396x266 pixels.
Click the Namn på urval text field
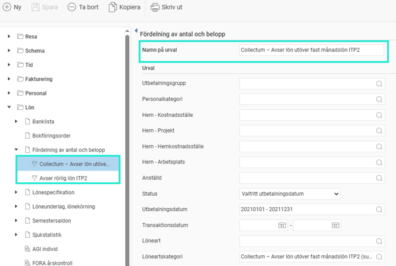point(311,50)
